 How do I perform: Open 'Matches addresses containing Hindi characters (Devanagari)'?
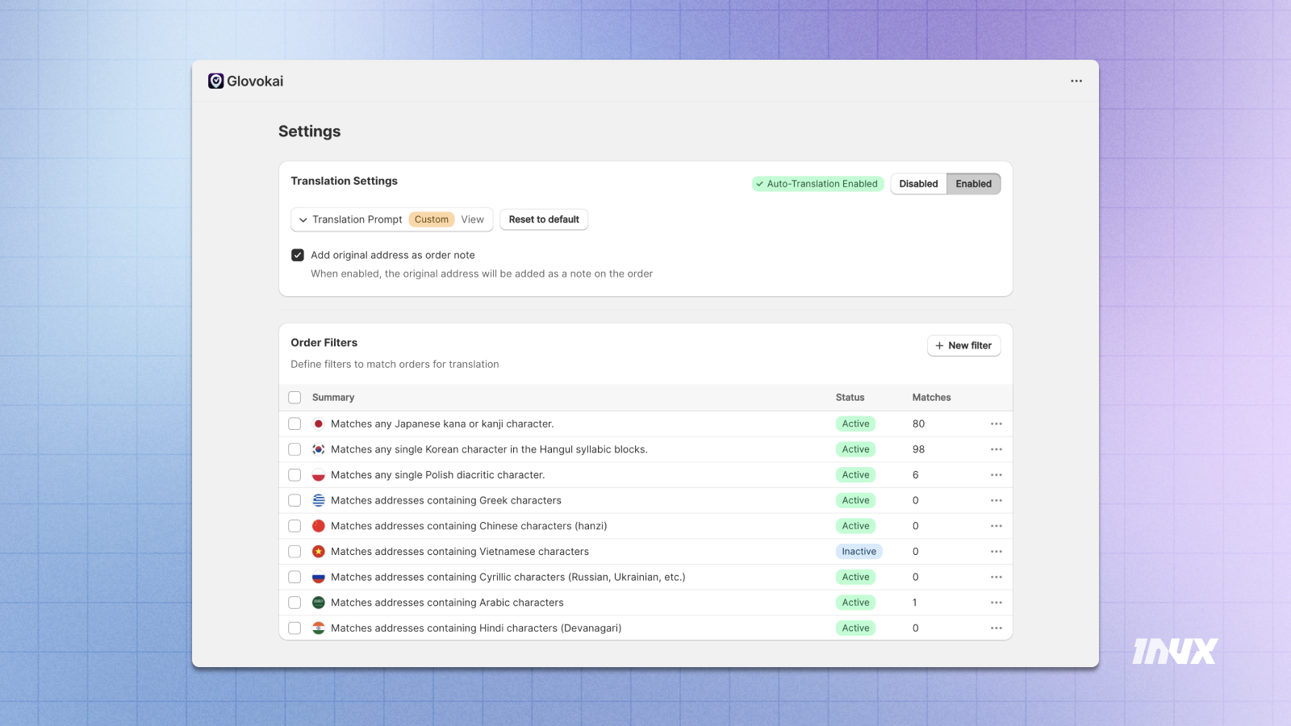476,628
